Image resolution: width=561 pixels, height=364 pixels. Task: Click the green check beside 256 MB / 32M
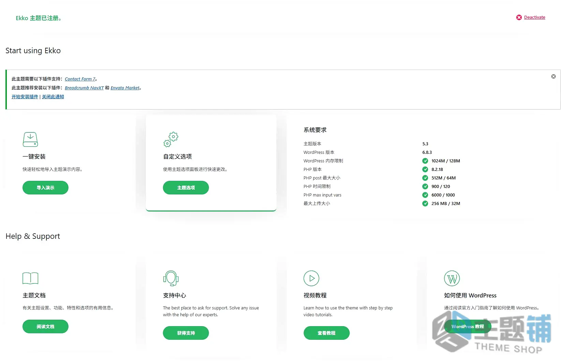425,204
